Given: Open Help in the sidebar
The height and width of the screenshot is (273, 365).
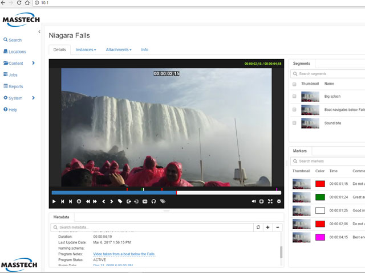Looking at the screenshot, I should click(x=10, y=110).
